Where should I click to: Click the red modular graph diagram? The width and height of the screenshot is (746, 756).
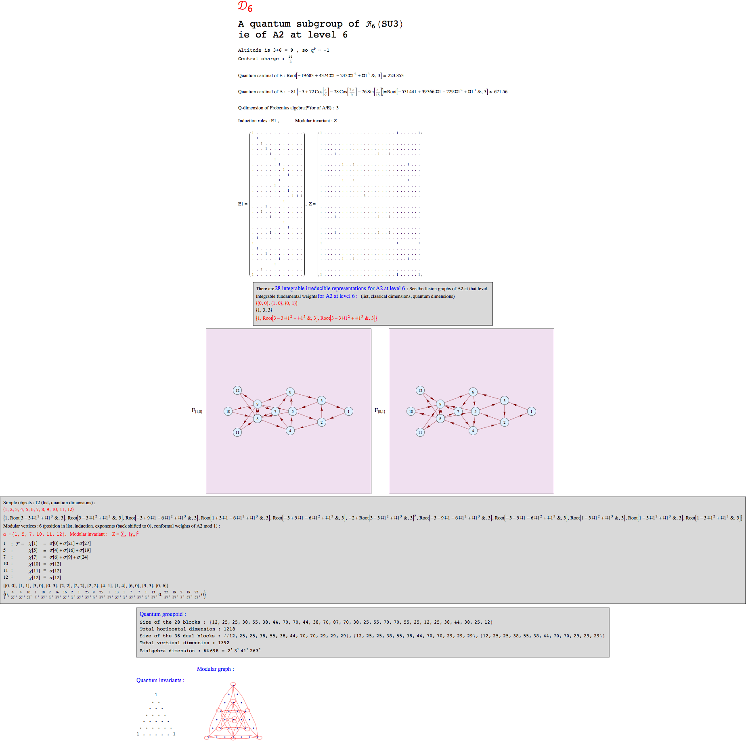(233, 711)
